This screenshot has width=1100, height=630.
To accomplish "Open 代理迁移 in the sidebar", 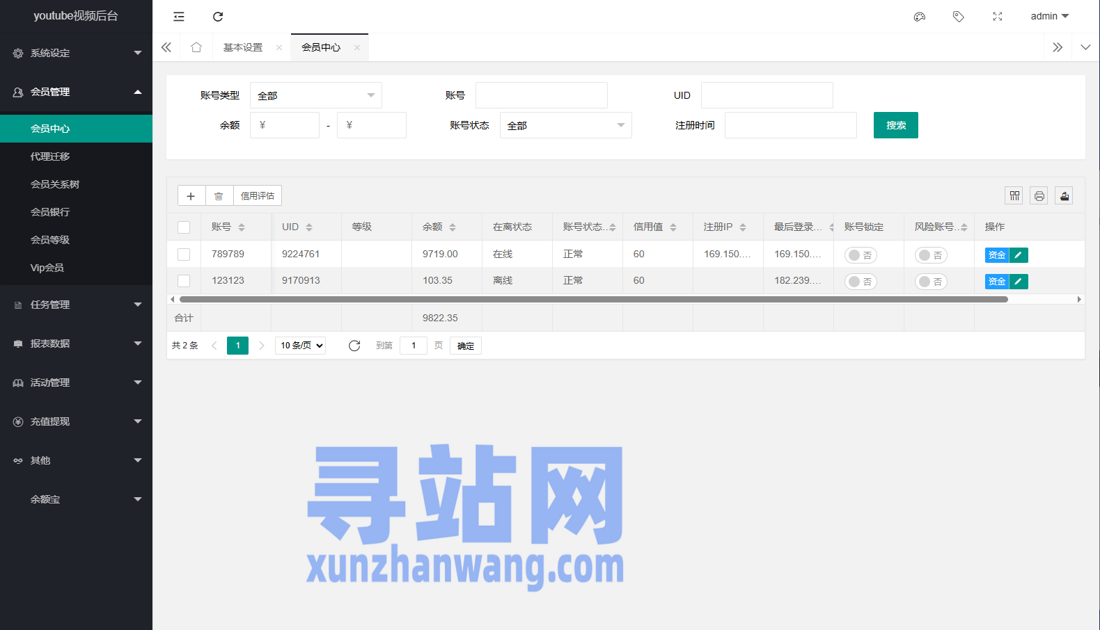I will click(76, 156).
